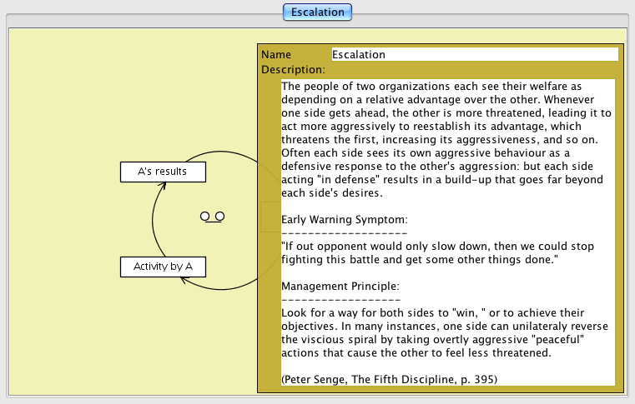This screenshot has width=635, height=404.
Task: Click the Escalation tab button at top
Action: (x=317, y=12)
